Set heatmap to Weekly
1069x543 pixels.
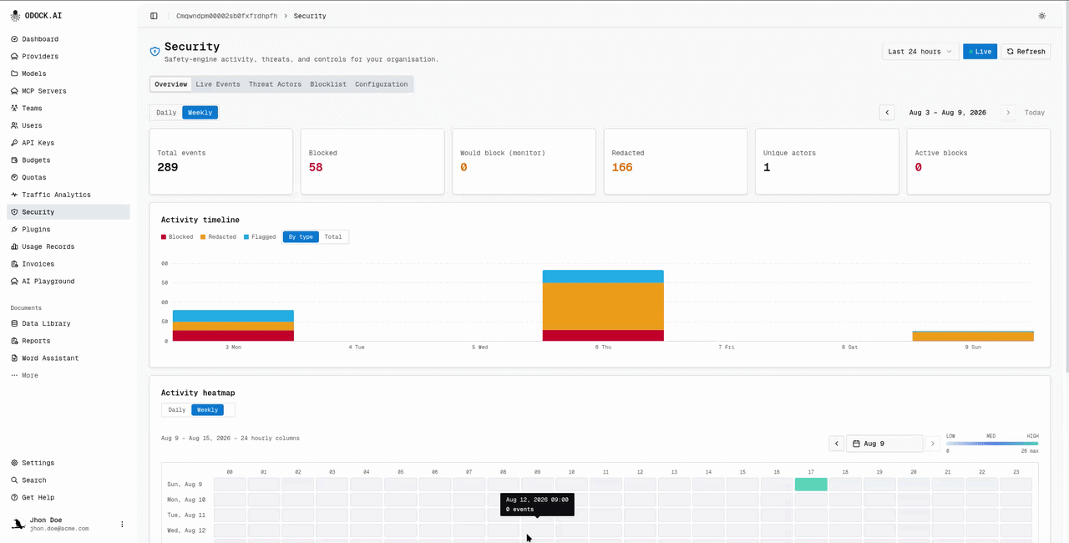click(x=207, y=409)
